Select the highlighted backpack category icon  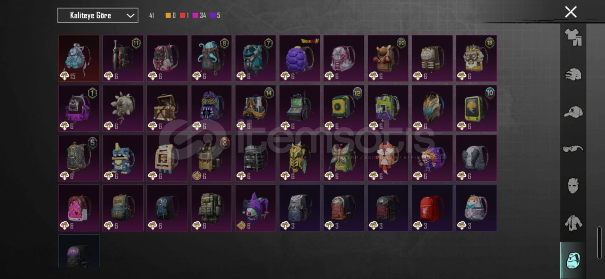(573, 260)
